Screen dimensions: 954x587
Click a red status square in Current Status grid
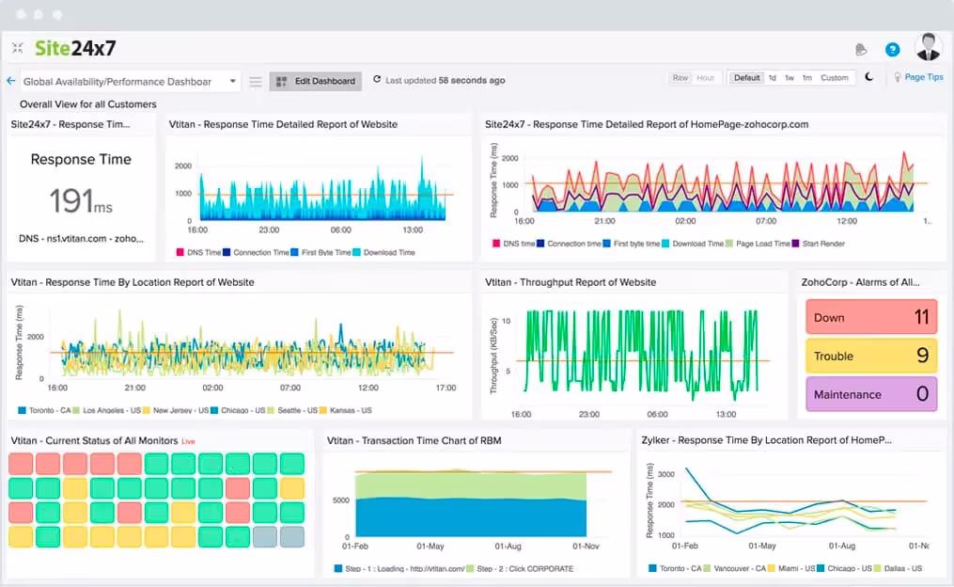[19, 463]
